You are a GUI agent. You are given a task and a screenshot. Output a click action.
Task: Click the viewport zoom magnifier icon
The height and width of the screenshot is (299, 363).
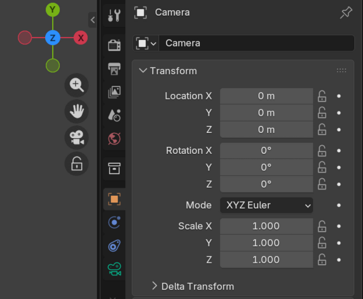(x=76, y=85)
